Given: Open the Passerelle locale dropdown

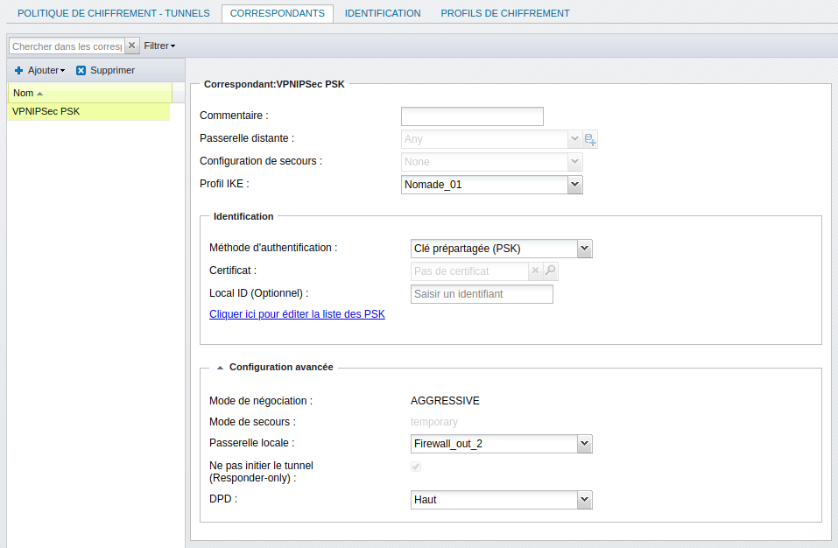Looking at the screenshot, I should pos(584,443).
